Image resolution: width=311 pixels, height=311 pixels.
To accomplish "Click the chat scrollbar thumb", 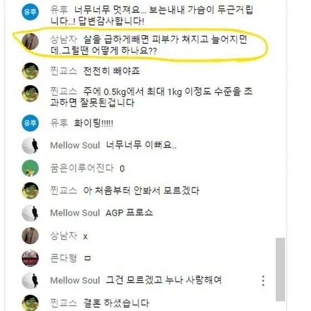I will [280, 269].
